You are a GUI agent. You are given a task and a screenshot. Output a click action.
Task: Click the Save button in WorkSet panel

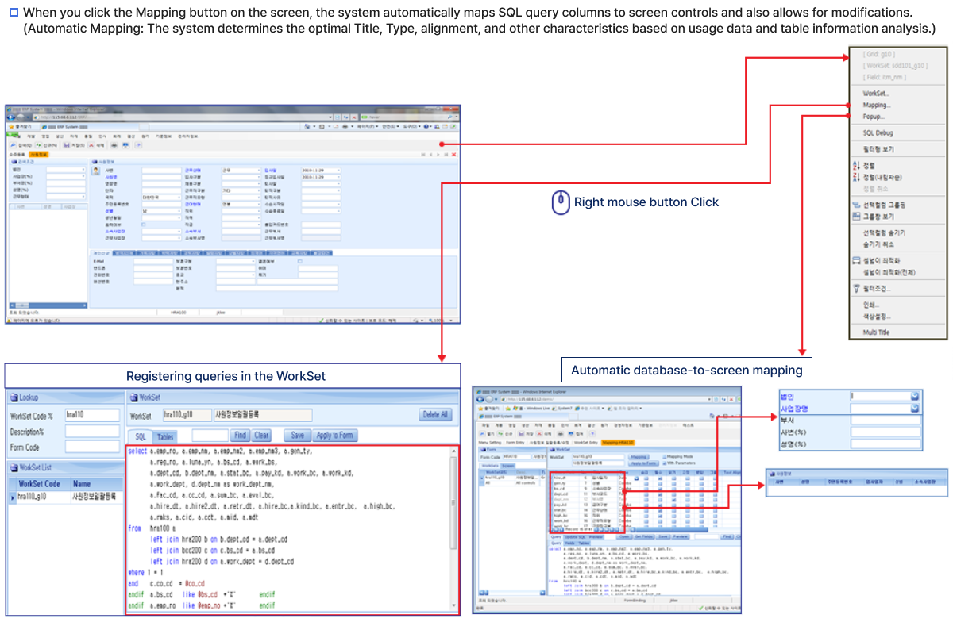[298, 435]
